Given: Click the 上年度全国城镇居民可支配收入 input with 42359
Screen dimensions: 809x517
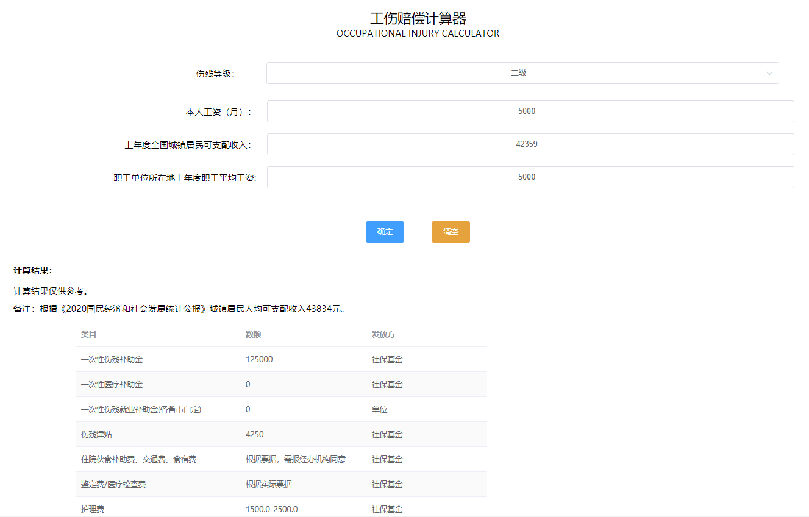Looking at the screenshot, I should tap(530, 144).
